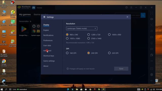Collapse the BlueStacks side toolbar
This screenshot has height=91, width=162.
[152, 7]
